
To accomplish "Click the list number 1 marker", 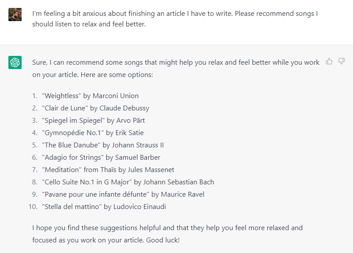I will (x=35, y=96).
